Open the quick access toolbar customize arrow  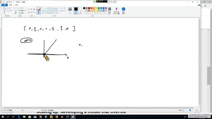click(x=14, y=2)
